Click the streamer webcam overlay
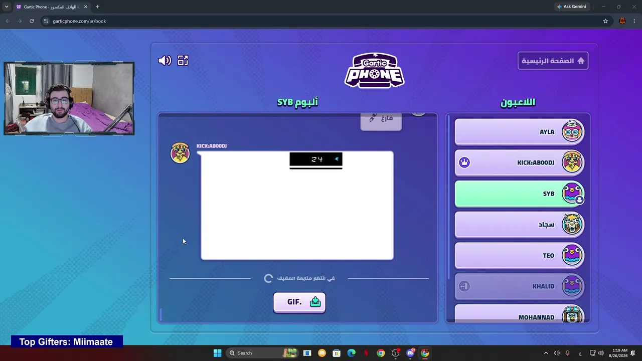The height and width of the screenshot is (361, 642). coord(69,98)
